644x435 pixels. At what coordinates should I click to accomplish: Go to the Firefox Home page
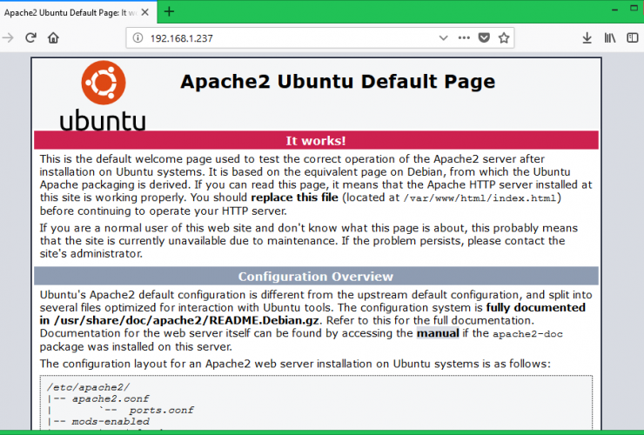coord(54,38)
